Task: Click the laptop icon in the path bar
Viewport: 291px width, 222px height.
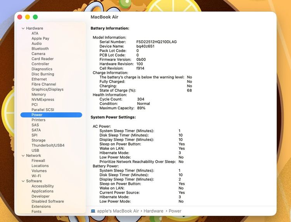Action: pyautogui.click(x=93, y=211)
